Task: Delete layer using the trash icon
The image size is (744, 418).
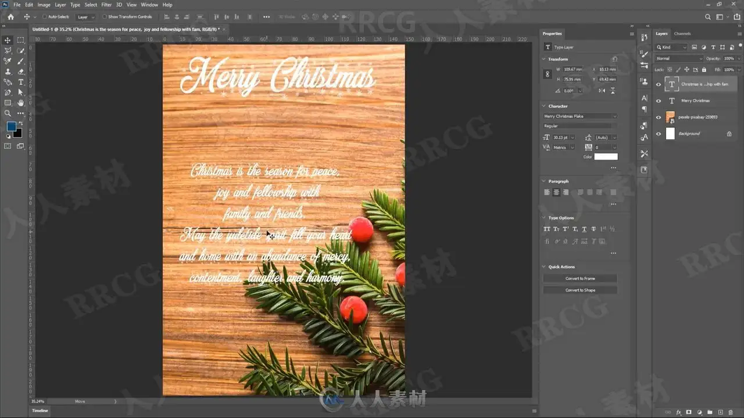Action: [x=731, y=412]
